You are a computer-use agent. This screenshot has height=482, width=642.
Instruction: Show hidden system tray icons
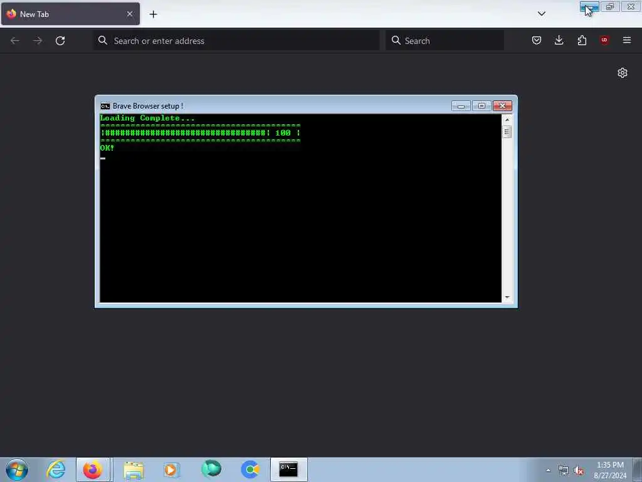click(x=548, y=470)
